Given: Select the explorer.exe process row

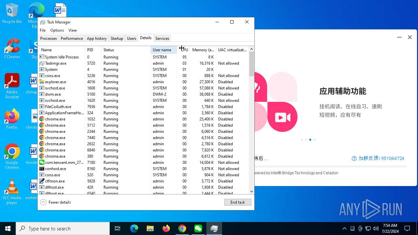Looking at the screenshot, I should (143, 82).
